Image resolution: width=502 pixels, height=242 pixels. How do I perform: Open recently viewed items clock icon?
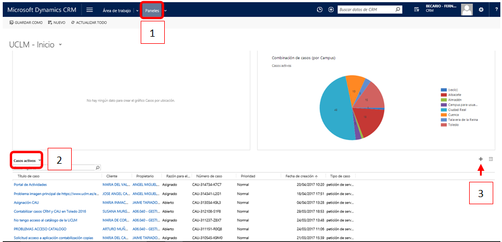coord(320,10)
